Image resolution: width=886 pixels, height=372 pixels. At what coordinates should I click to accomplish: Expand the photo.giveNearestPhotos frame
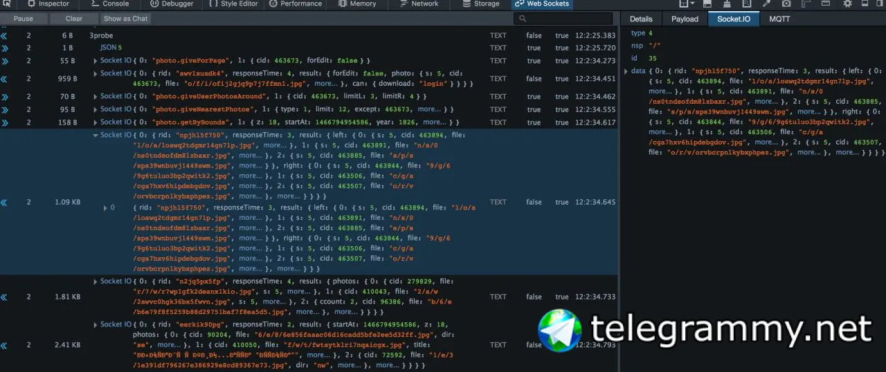pyautogui.click(x=96, y=109)
